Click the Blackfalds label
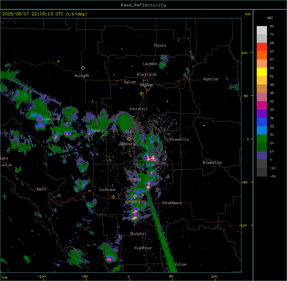 coord(147,74)
